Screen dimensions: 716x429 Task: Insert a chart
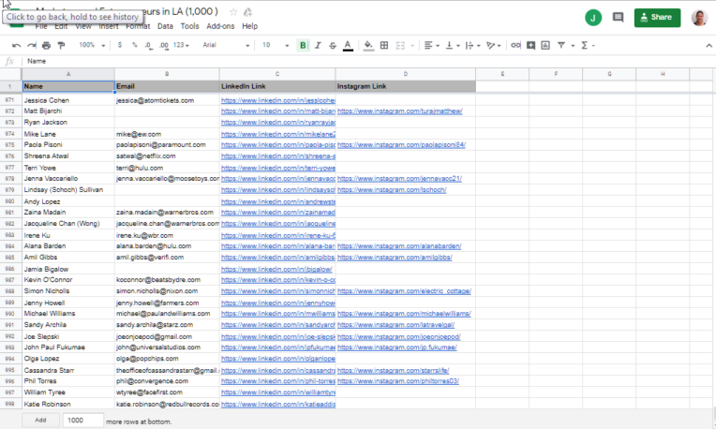[x=545, y=45]
